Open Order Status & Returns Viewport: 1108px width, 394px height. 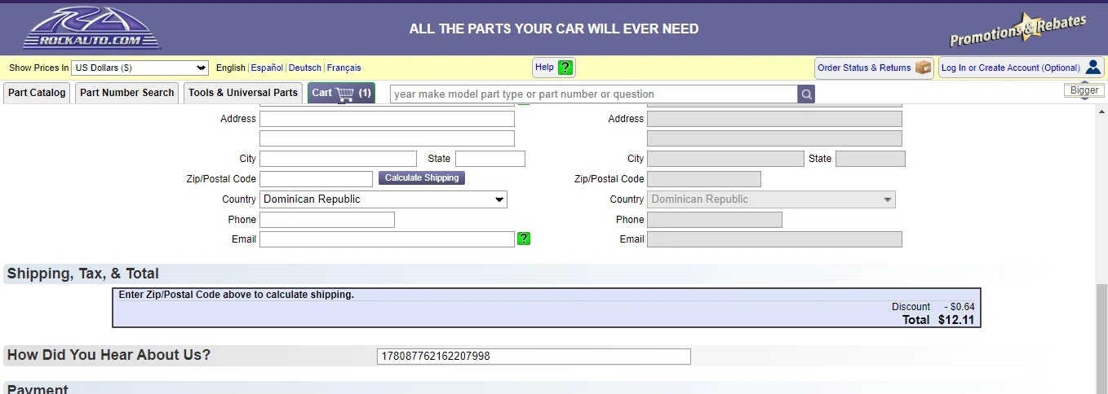(x=874, y=68)
